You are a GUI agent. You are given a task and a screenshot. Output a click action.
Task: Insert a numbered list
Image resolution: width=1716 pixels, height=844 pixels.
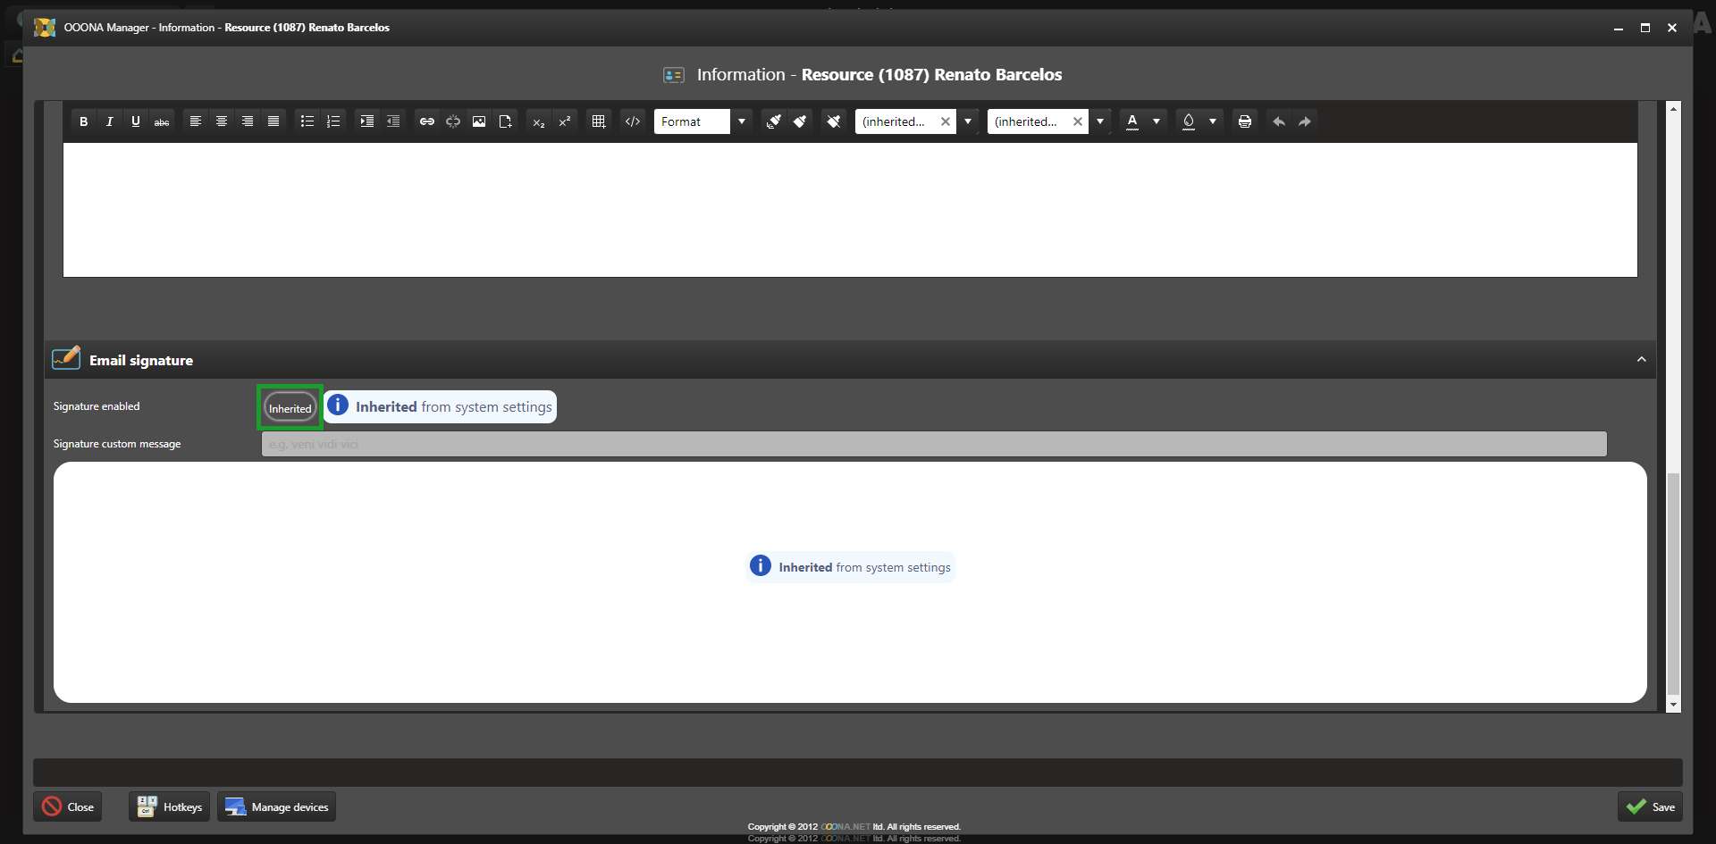pyautogui.click(x=333, y=121)
